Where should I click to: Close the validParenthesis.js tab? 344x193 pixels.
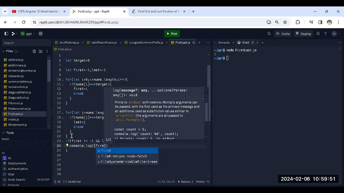tap(120, 43)
